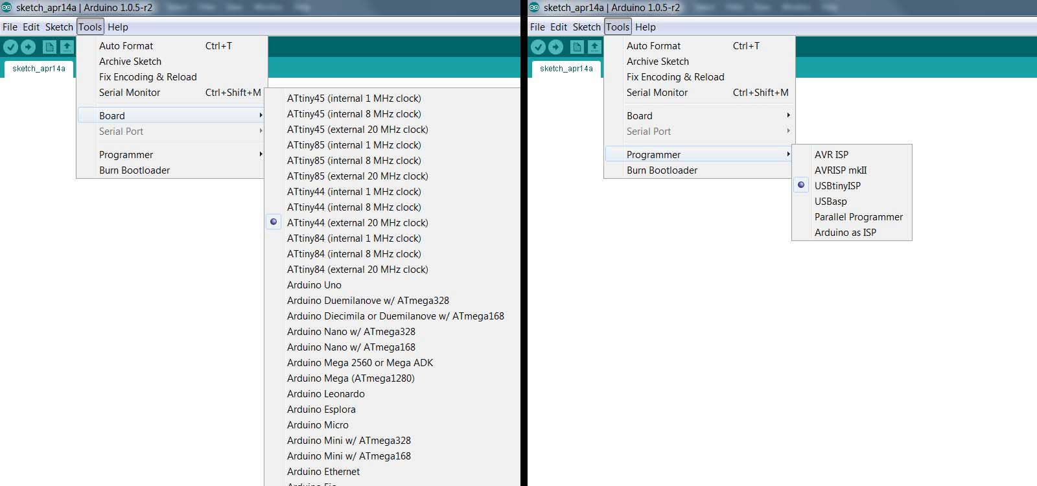This screenshot has height=486, width=1037.
Task: Click Burn Bootloader in right window menu
Action: [699, 170]
